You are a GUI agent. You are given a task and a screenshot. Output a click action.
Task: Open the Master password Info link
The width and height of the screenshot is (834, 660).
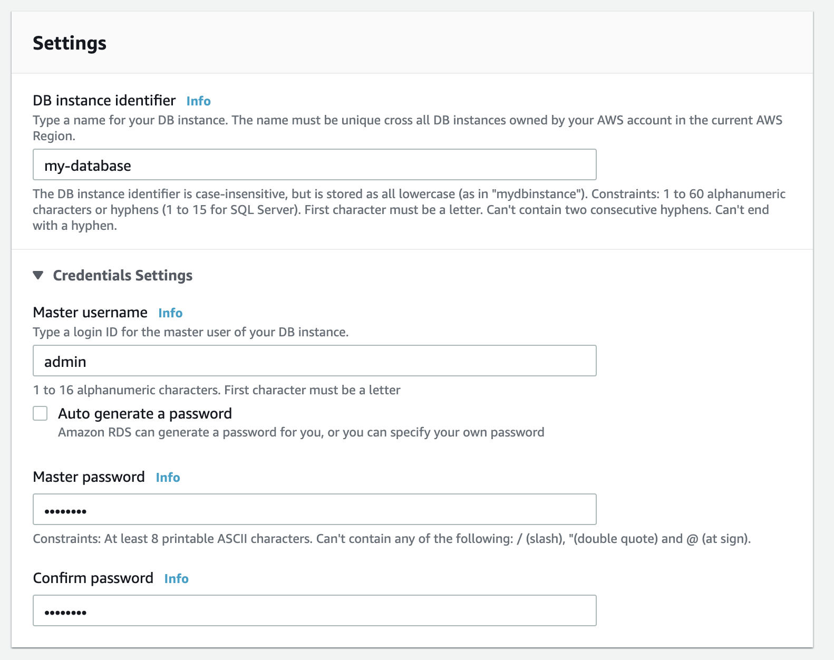[167, 478]
